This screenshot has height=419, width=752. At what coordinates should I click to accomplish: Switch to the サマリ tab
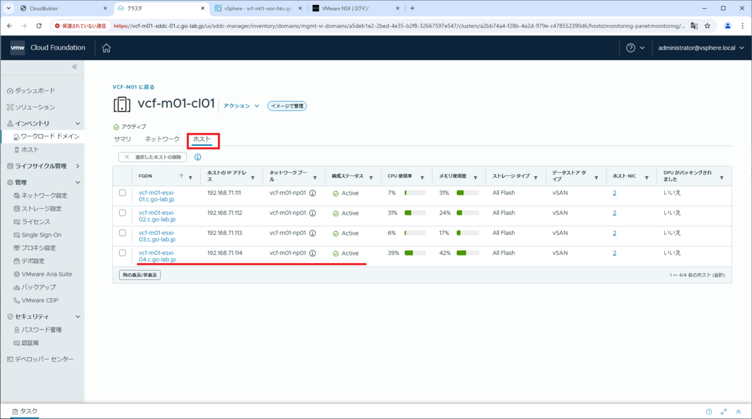[x=122, y=138]
